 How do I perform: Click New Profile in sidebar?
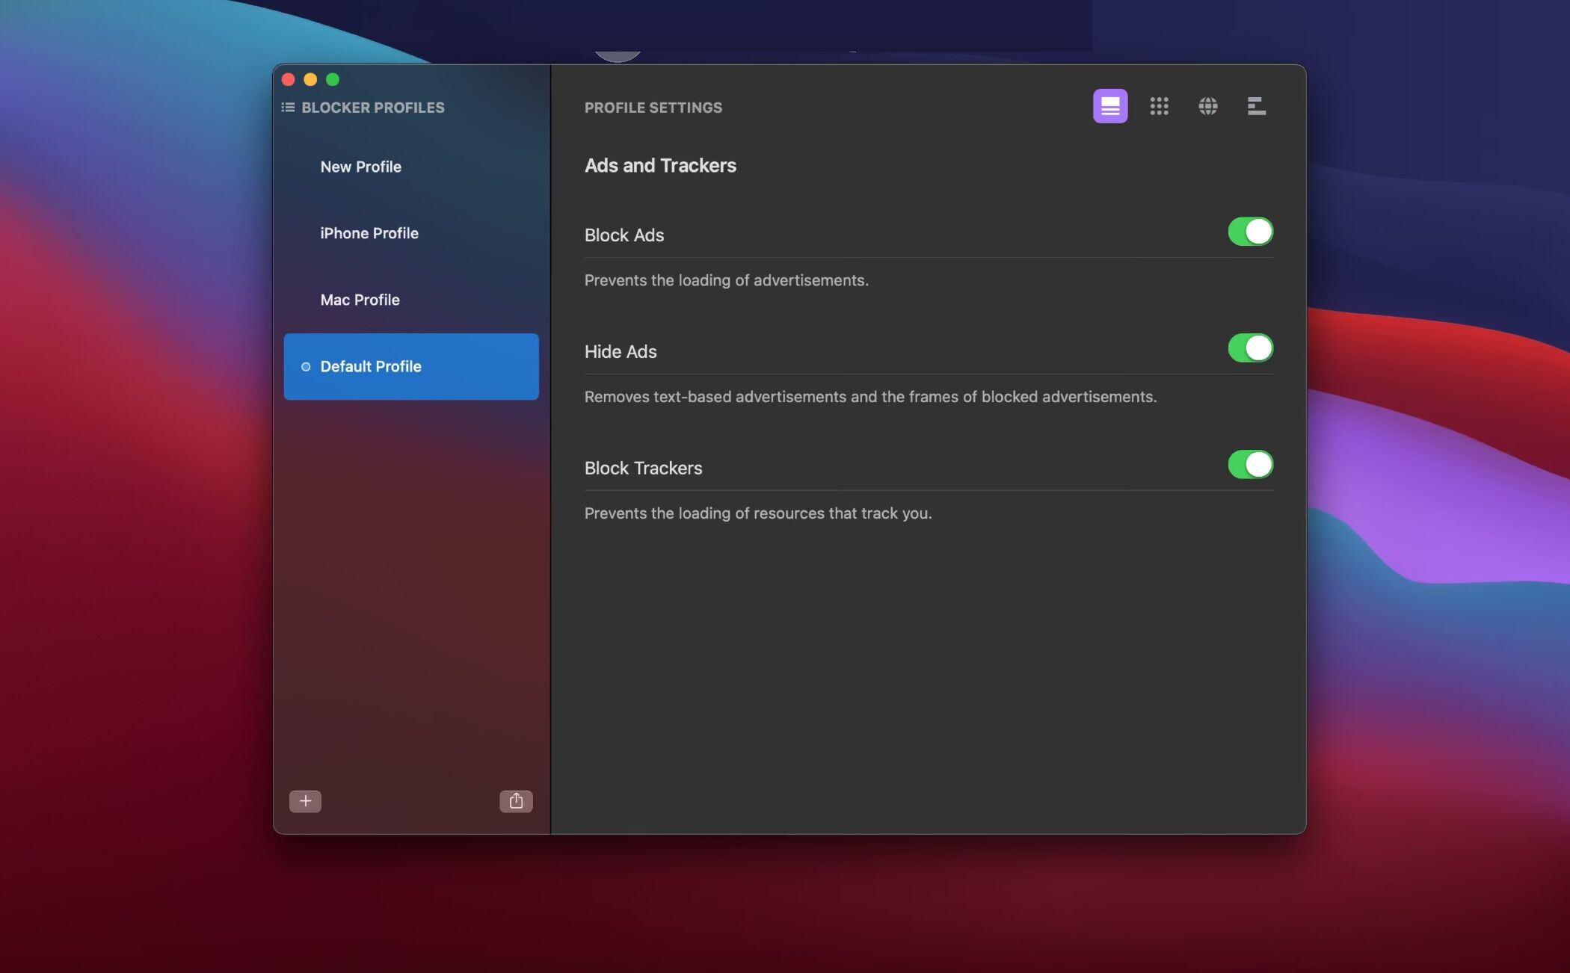click(360, 166)
